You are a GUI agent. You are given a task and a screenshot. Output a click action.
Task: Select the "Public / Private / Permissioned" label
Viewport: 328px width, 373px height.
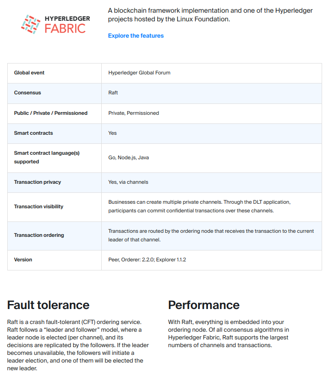click(51, 113)
